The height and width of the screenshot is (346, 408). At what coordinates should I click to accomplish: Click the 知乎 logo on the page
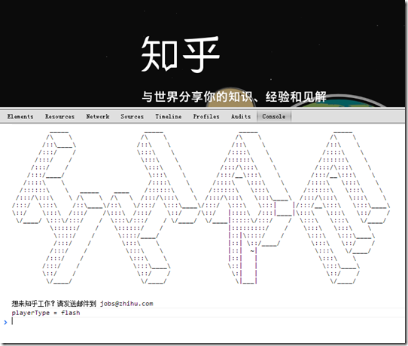(x=181, y=54)
